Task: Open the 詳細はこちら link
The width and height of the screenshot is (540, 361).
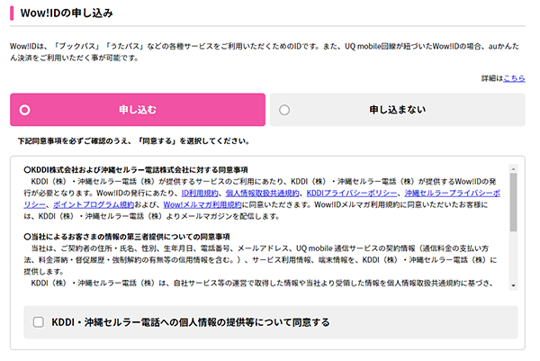Action: 514,78
